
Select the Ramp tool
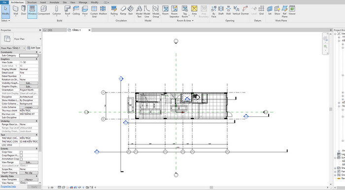(123, 10)
